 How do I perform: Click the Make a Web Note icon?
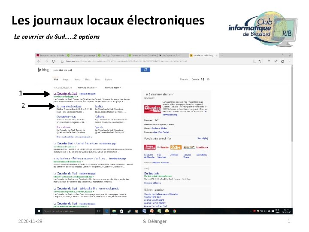(x=276, y=61)
